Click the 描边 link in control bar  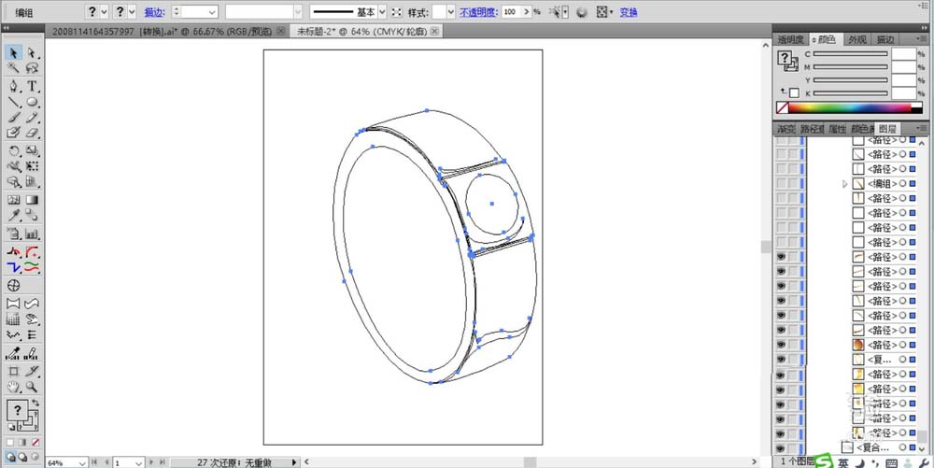coord(154,12)
